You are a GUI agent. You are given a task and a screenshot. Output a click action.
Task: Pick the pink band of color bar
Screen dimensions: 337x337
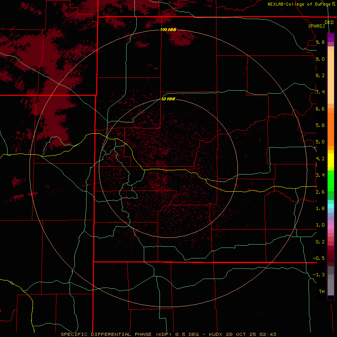click(331, 227)
